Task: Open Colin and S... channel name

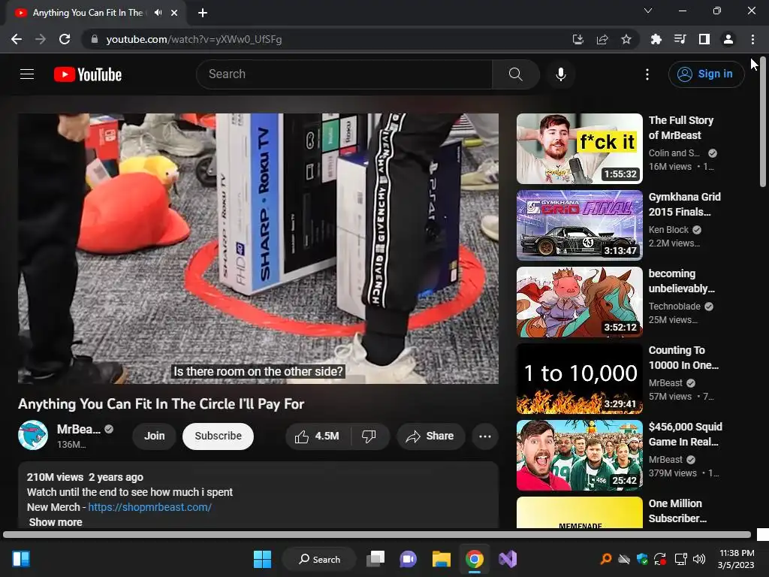Action: 674,153
